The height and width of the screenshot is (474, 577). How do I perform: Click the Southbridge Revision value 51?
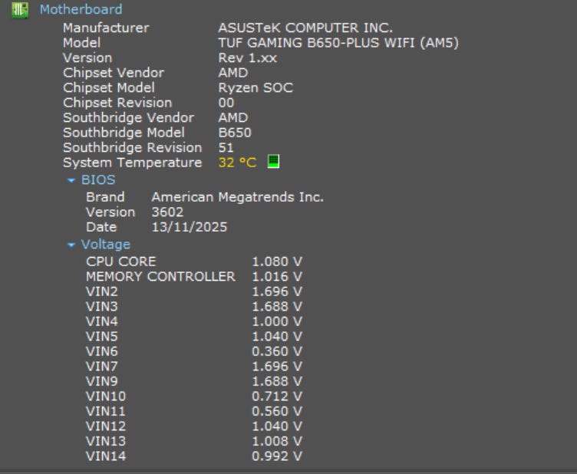click(x=226, y=148)
